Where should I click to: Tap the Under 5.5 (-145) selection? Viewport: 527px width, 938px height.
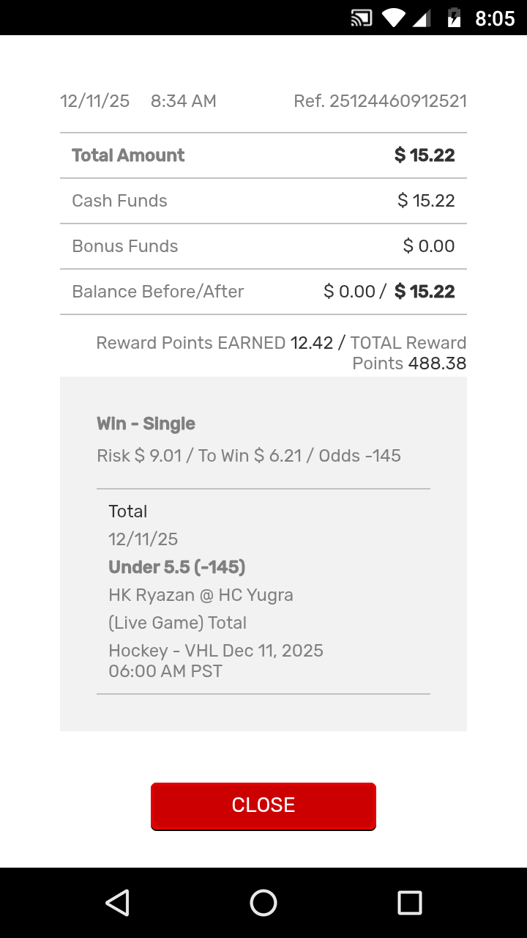(x=176, y=567)
